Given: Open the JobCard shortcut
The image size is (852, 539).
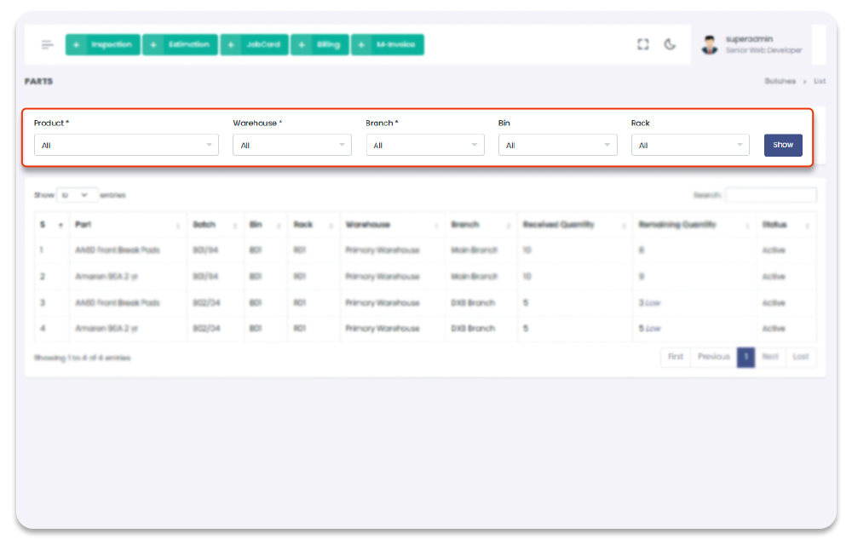Looking at the screenshot, I should pos(254,45).
